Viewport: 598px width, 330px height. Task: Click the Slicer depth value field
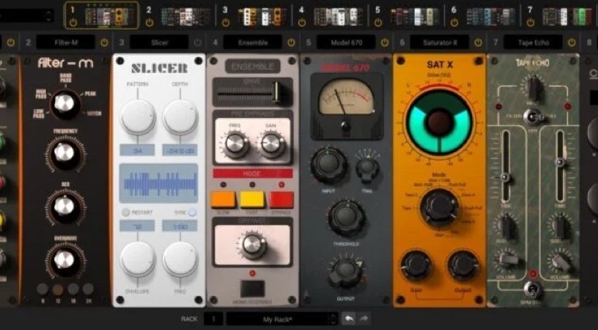click(x=179, y=150)
